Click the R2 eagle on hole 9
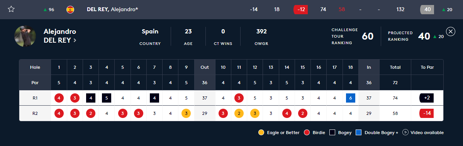Image resolution: width=463 pixels, height=146 pixels. pyautogui.click(x=186, y=113)
